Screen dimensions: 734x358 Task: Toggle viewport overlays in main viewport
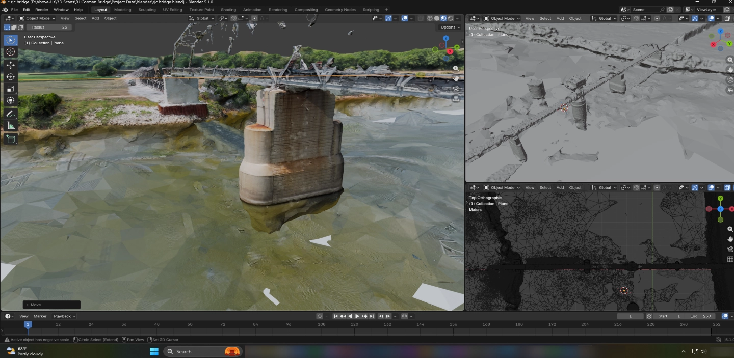pos(404,18)
